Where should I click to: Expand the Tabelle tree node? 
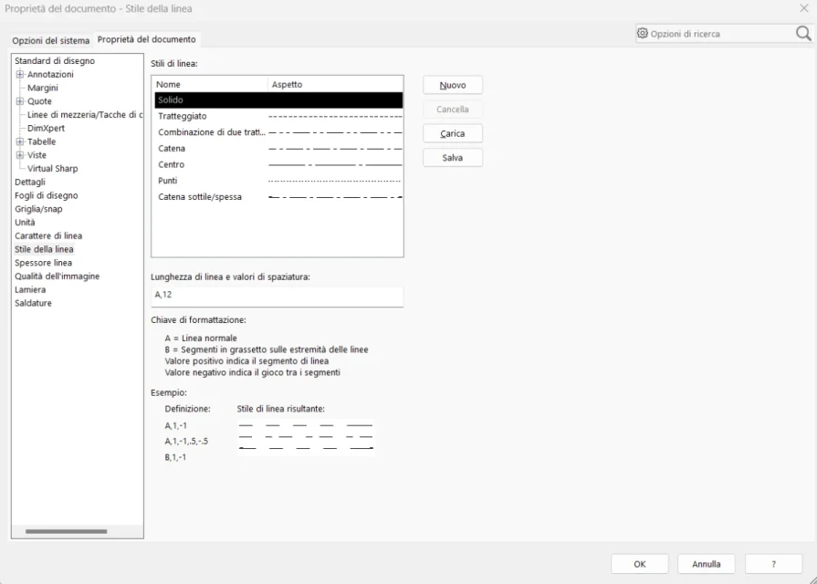point(20,142)
